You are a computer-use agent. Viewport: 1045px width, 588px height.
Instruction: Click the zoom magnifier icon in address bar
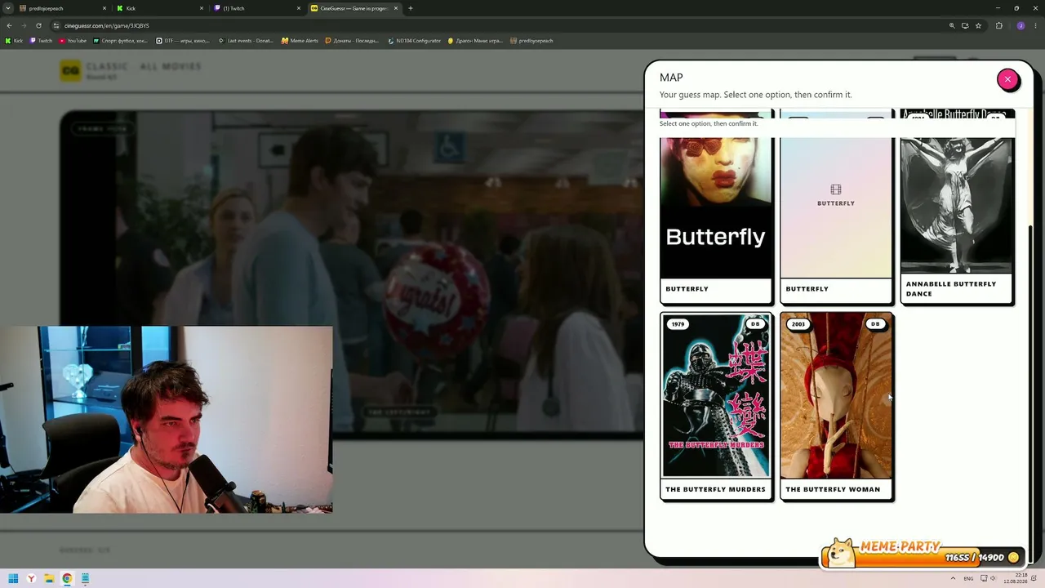tap(952, 25)
